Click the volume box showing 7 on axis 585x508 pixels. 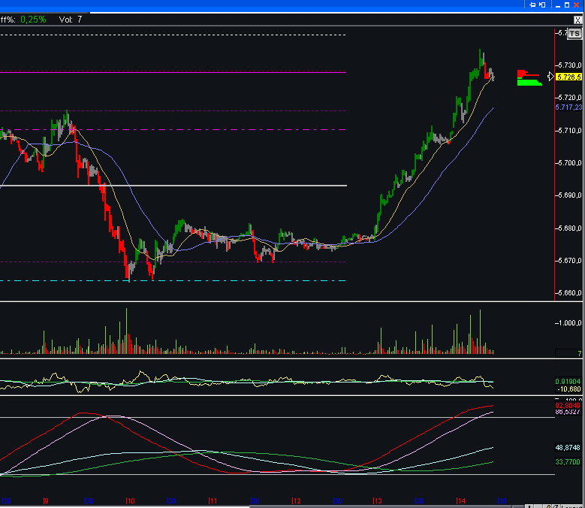(568, 353)
